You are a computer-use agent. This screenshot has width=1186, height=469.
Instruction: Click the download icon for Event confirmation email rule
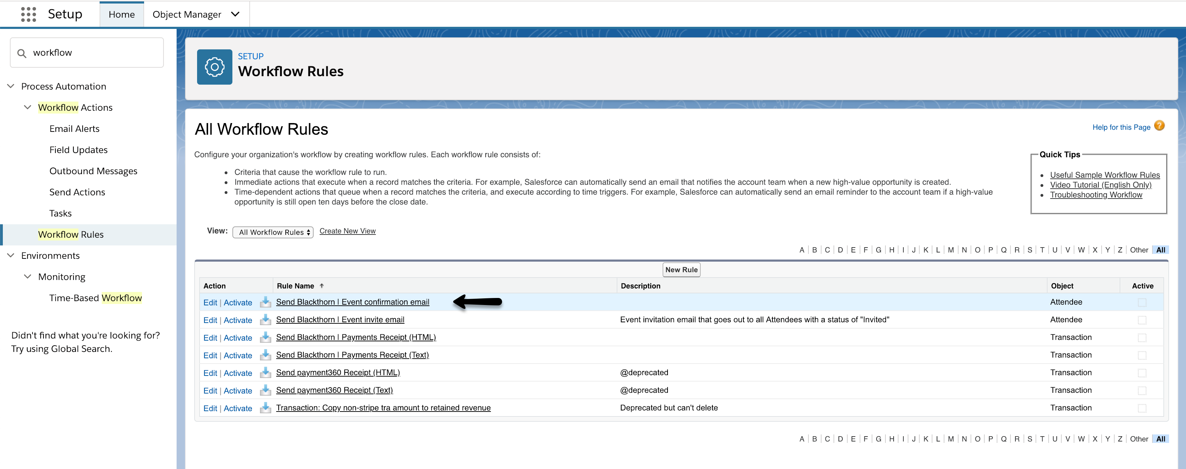[265, 302]
